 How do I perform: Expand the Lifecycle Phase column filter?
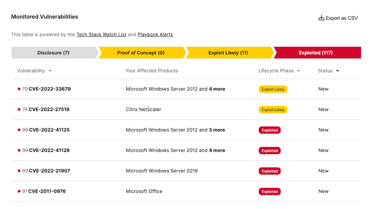pyautogui.click(x=299, y=71)
